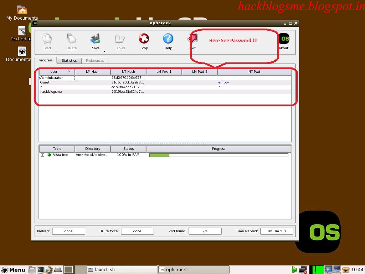Open the system monitor tray icon
The image size is (365, 274).
click(x=328, y=270)
